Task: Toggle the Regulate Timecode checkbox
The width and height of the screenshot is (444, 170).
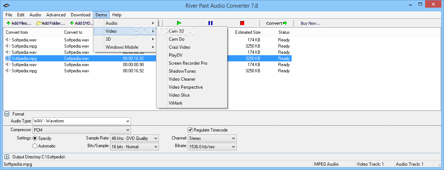Action: (x=190, y=130)
